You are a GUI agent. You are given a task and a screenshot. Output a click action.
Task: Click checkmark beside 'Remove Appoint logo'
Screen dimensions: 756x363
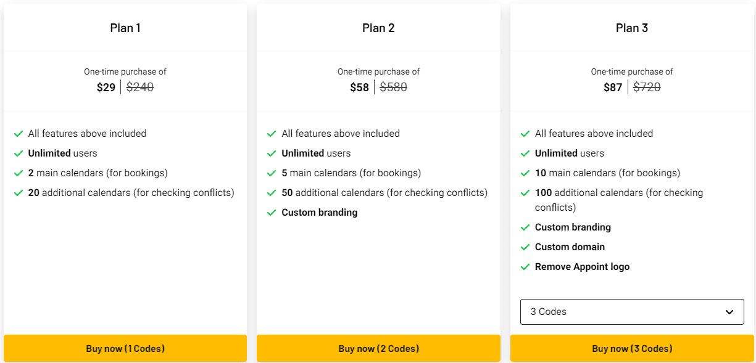(525, 267)
